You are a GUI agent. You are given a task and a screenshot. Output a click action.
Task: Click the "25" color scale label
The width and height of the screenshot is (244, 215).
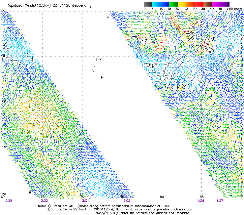pos(186,9)
